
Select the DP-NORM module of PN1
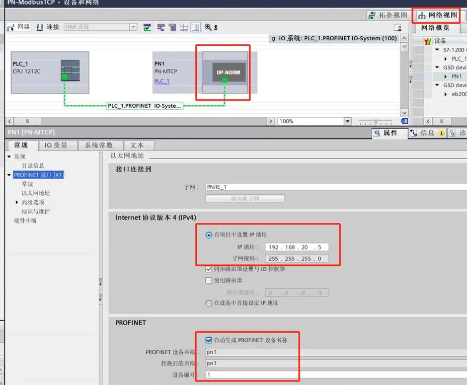(x=229, y=72)
